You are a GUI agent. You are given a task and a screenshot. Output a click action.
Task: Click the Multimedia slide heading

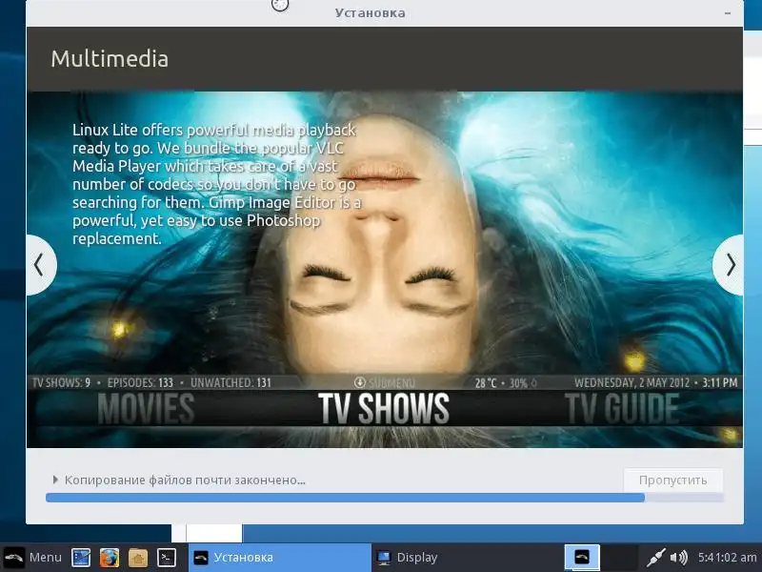pyautogui.click(x=110, y=59)
